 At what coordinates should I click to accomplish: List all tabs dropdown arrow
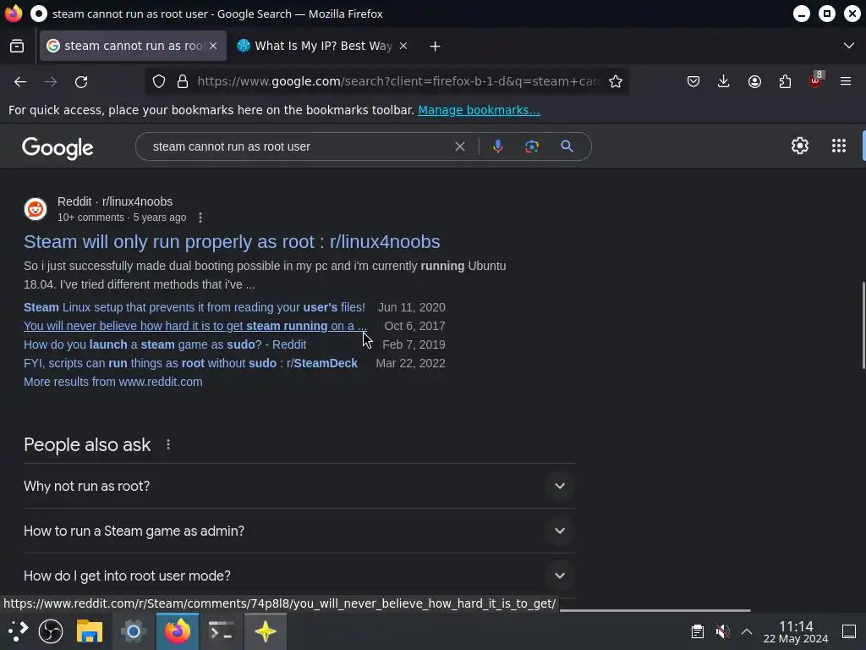(x=849, y=46)
